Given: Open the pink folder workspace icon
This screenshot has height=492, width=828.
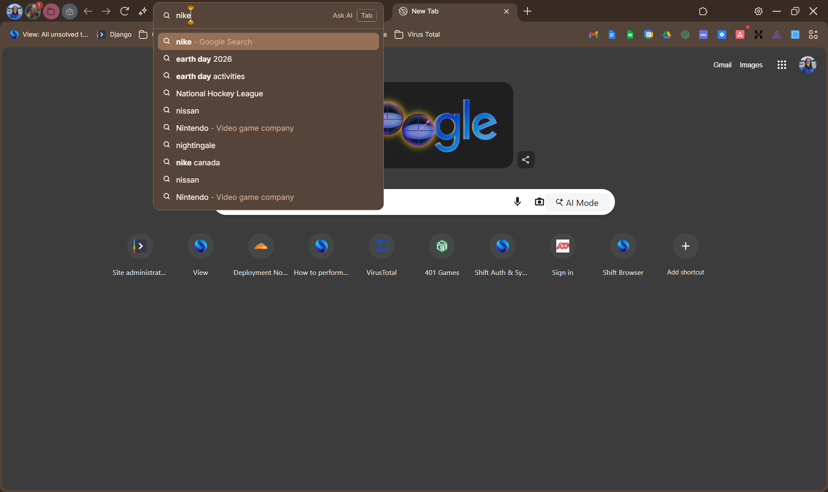Looking at the screenshot, I should (51, 11).
